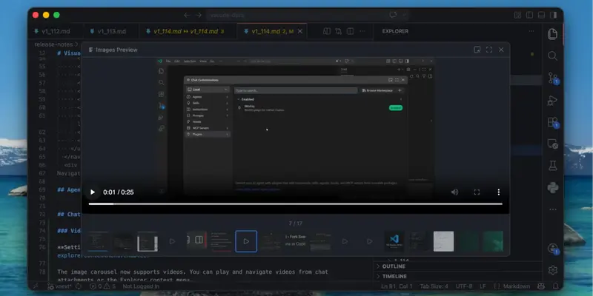This screenshot has height=296, width=593.
Task: Click Not Logged In status item
Action: tap(141, 286)
